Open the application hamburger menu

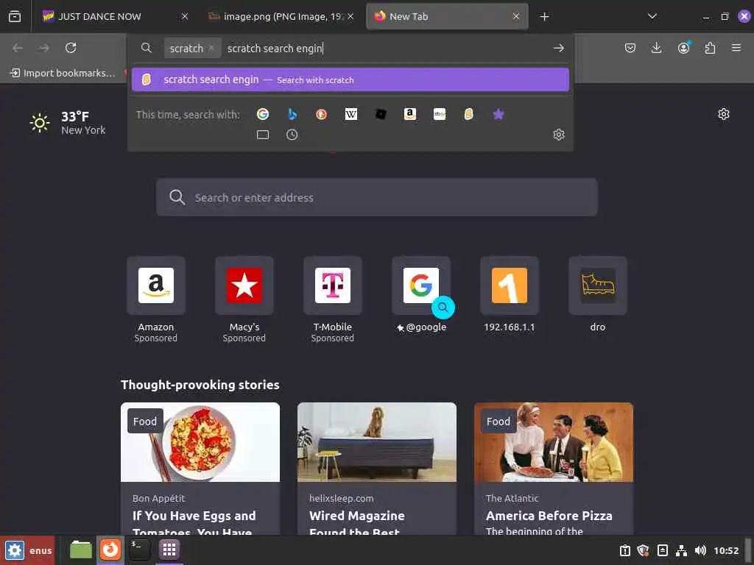(736, 48)
